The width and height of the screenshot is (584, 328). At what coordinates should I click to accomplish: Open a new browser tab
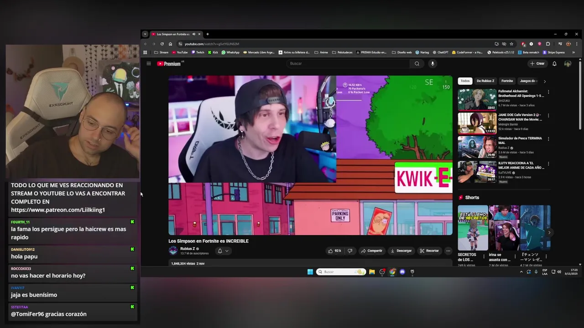coord(208,34)
